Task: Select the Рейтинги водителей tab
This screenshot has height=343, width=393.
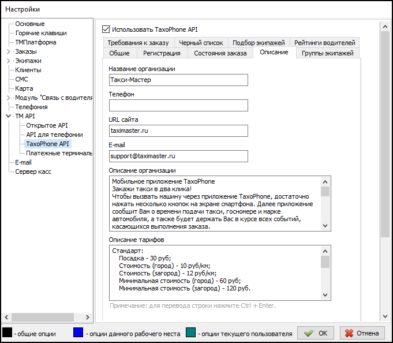Action: pyautogui.click(x=324, y=43)
